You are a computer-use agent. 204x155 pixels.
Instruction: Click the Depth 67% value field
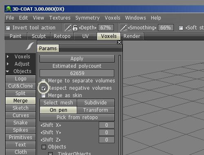(x=106, y=28)
